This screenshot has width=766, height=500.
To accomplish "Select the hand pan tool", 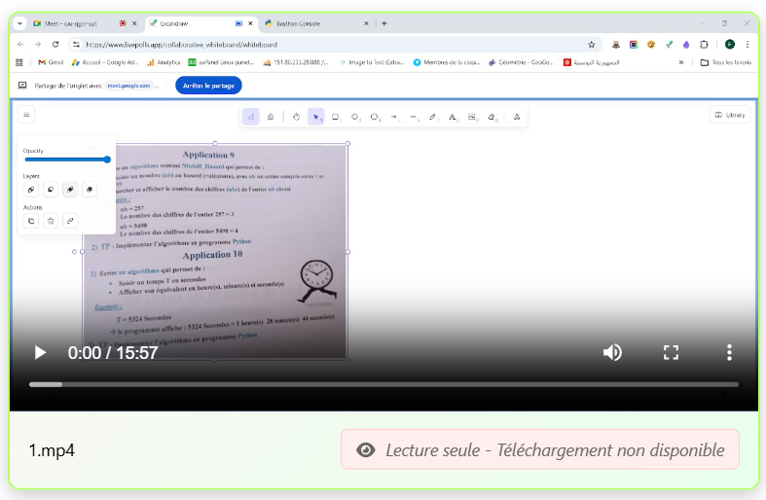I will pyautogui.click(x=296, y=117).
